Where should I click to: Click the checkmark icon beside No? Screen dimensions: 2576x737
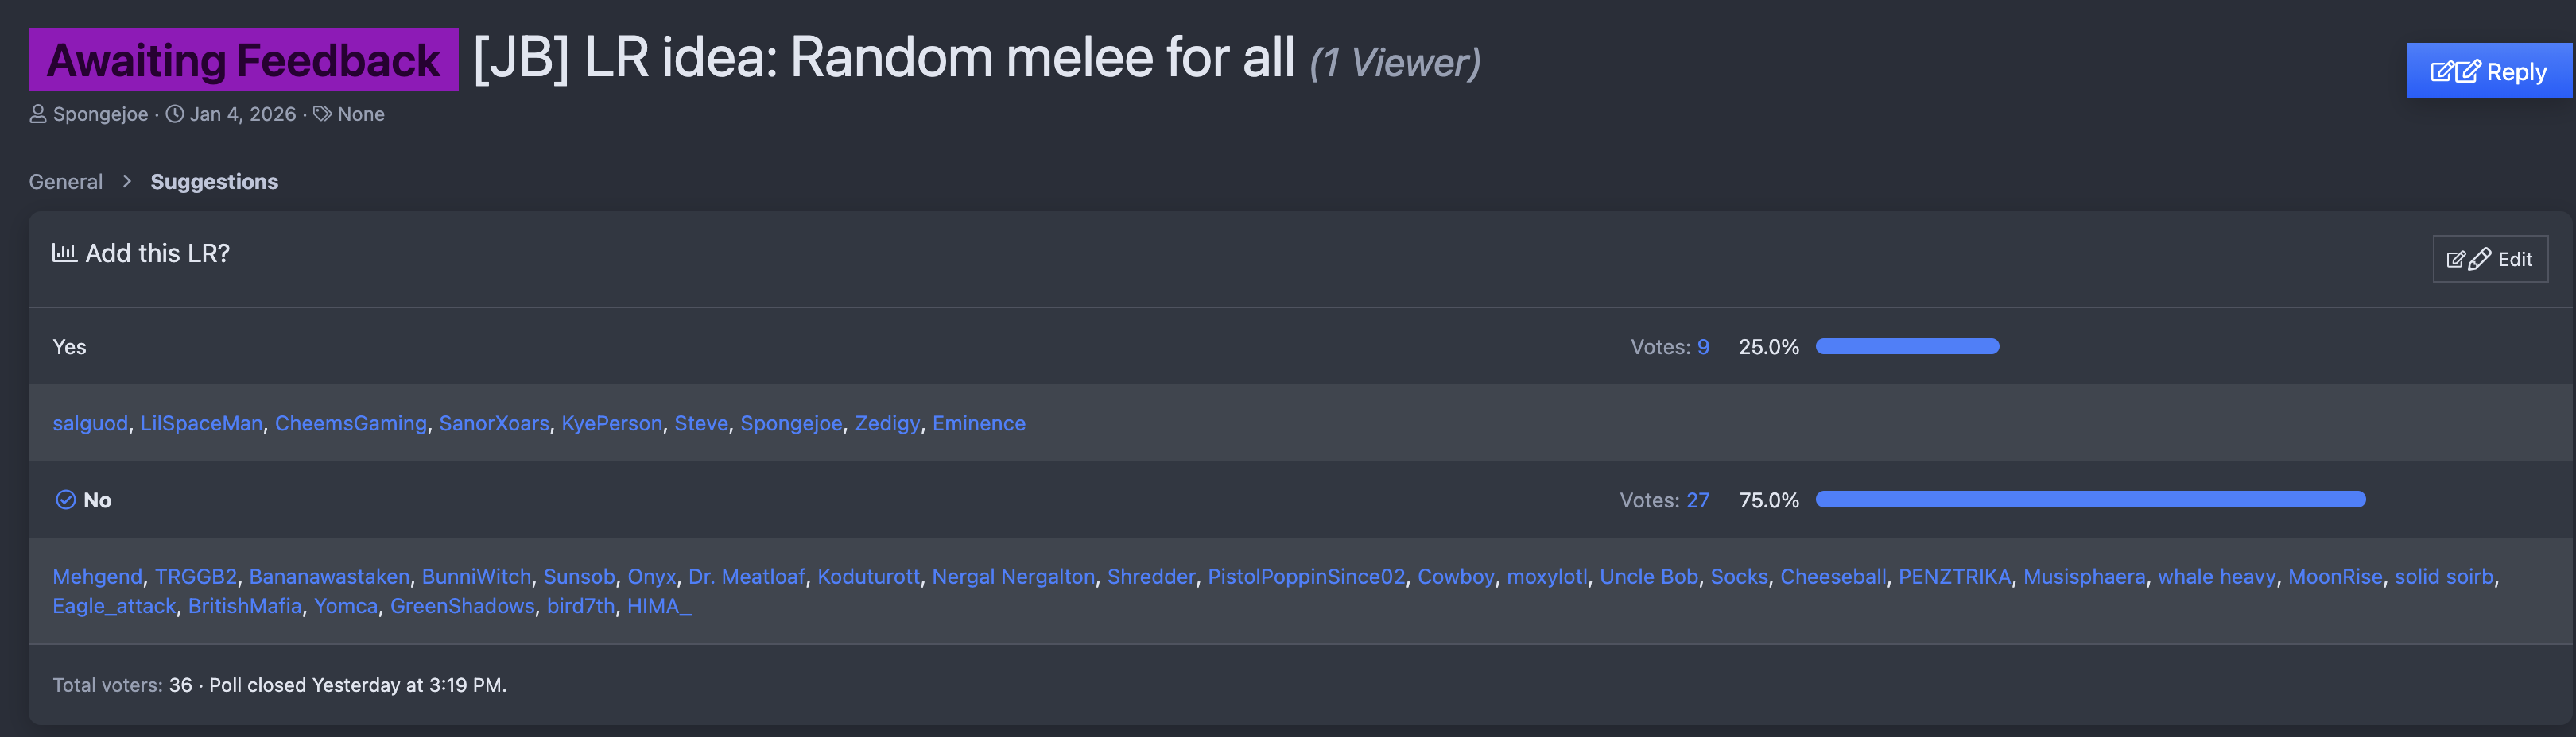(66, 500)
